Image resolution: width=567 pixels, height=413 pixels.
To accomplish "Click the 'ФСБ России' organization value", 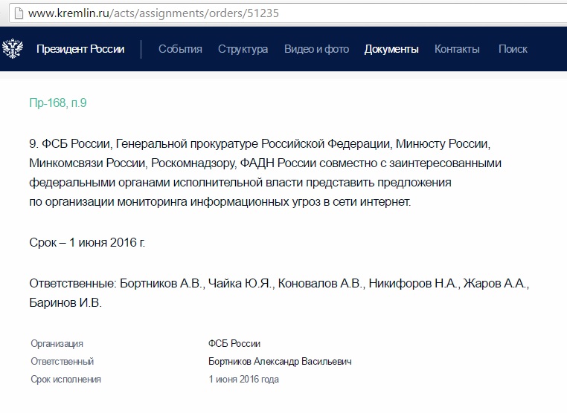I will [234, 343].
